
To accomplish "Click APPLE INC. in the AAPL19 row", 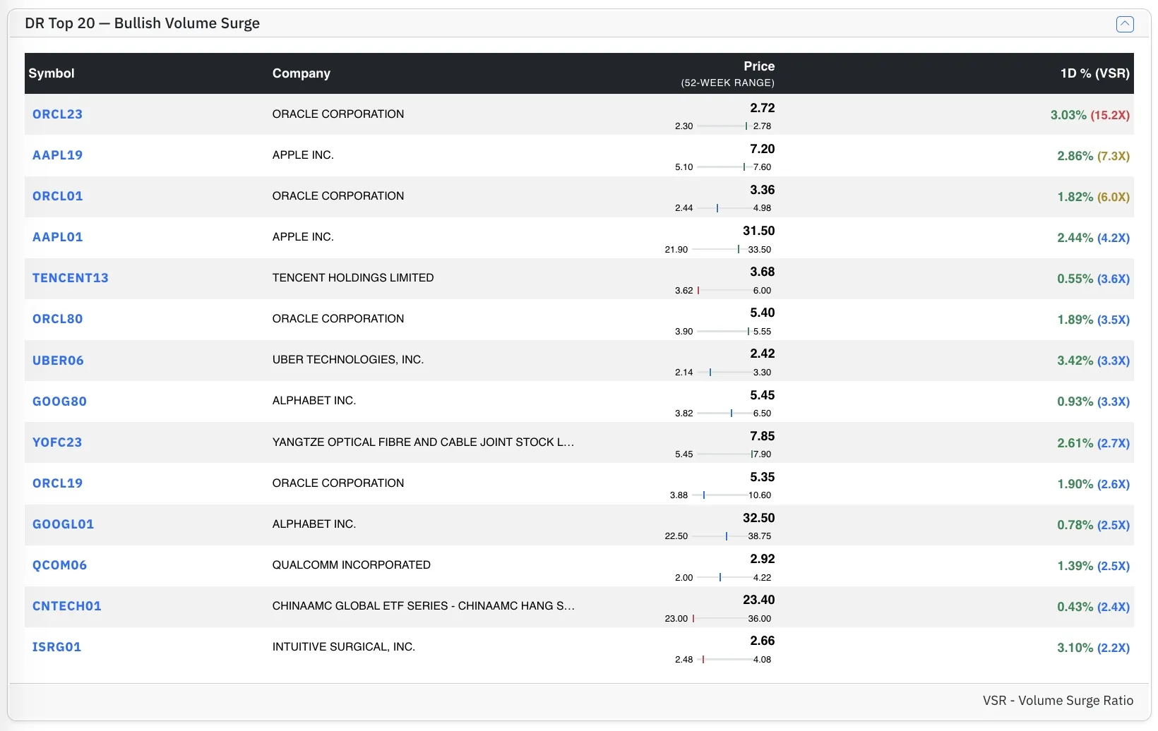I will (x=303, y=155).
